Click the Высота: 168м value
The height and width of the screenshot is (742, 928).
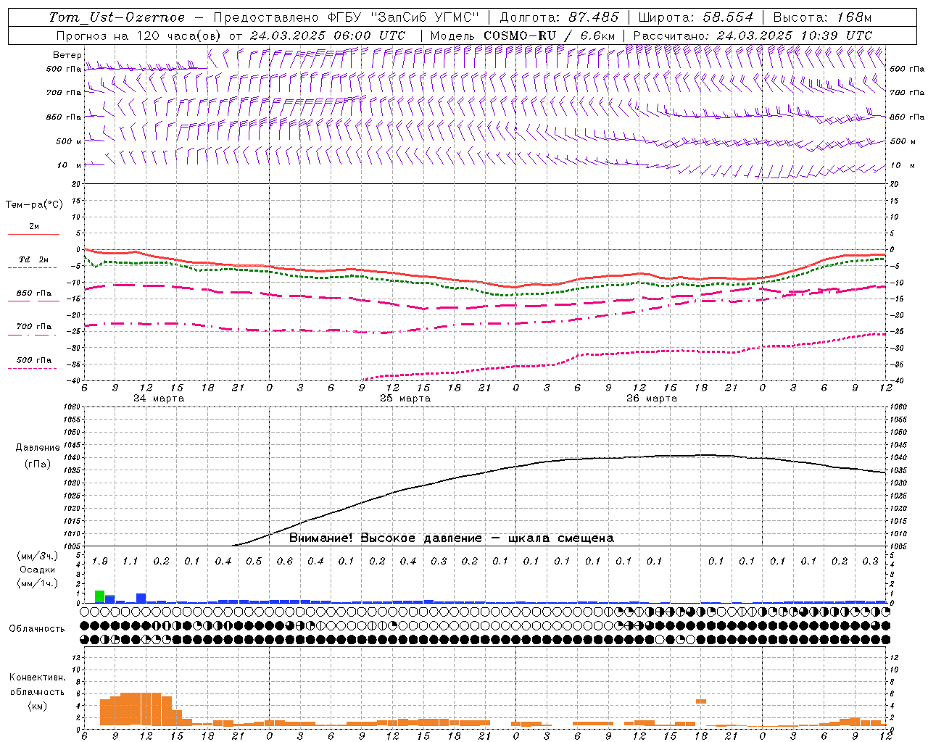822,17
